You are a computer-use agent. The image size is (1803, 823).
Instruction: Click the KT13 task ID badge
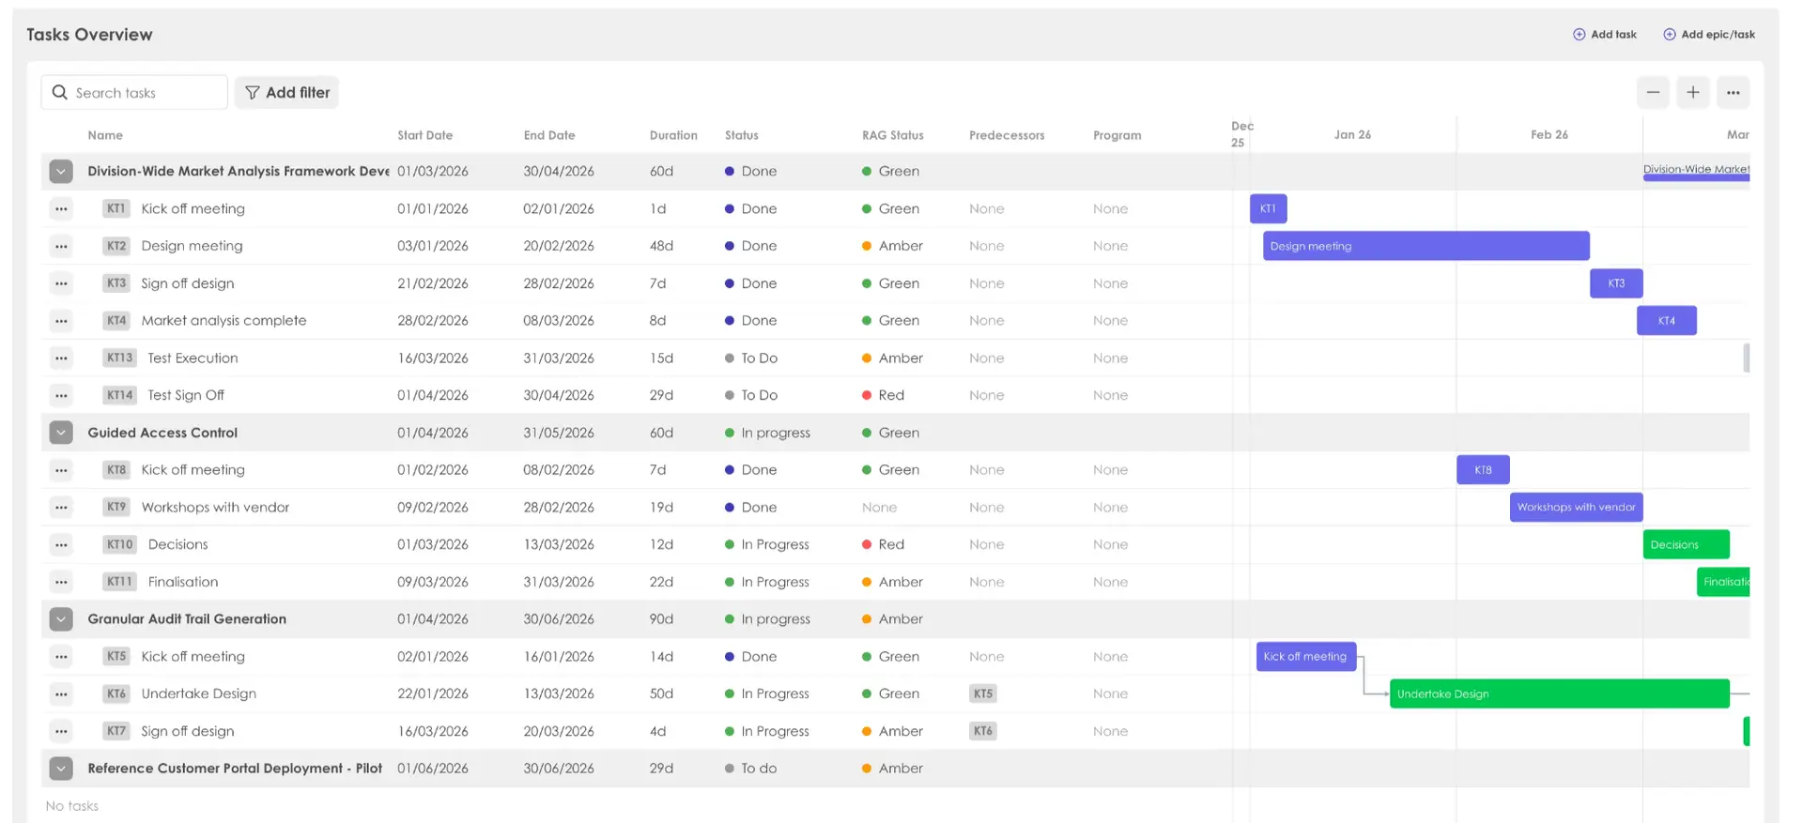coord(119,358)
